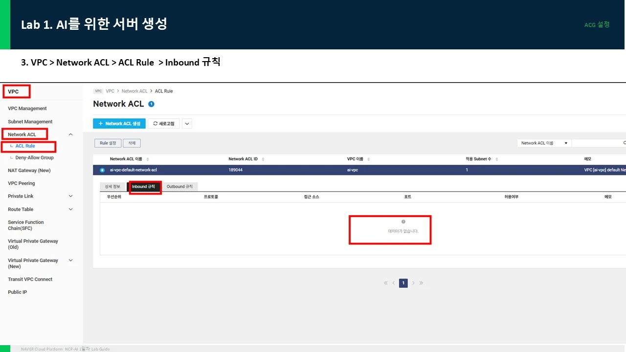This screenshot has width=626, height=352.
Task: Open Subnet Management in the sidebar
Action: [x=30, y=122]
